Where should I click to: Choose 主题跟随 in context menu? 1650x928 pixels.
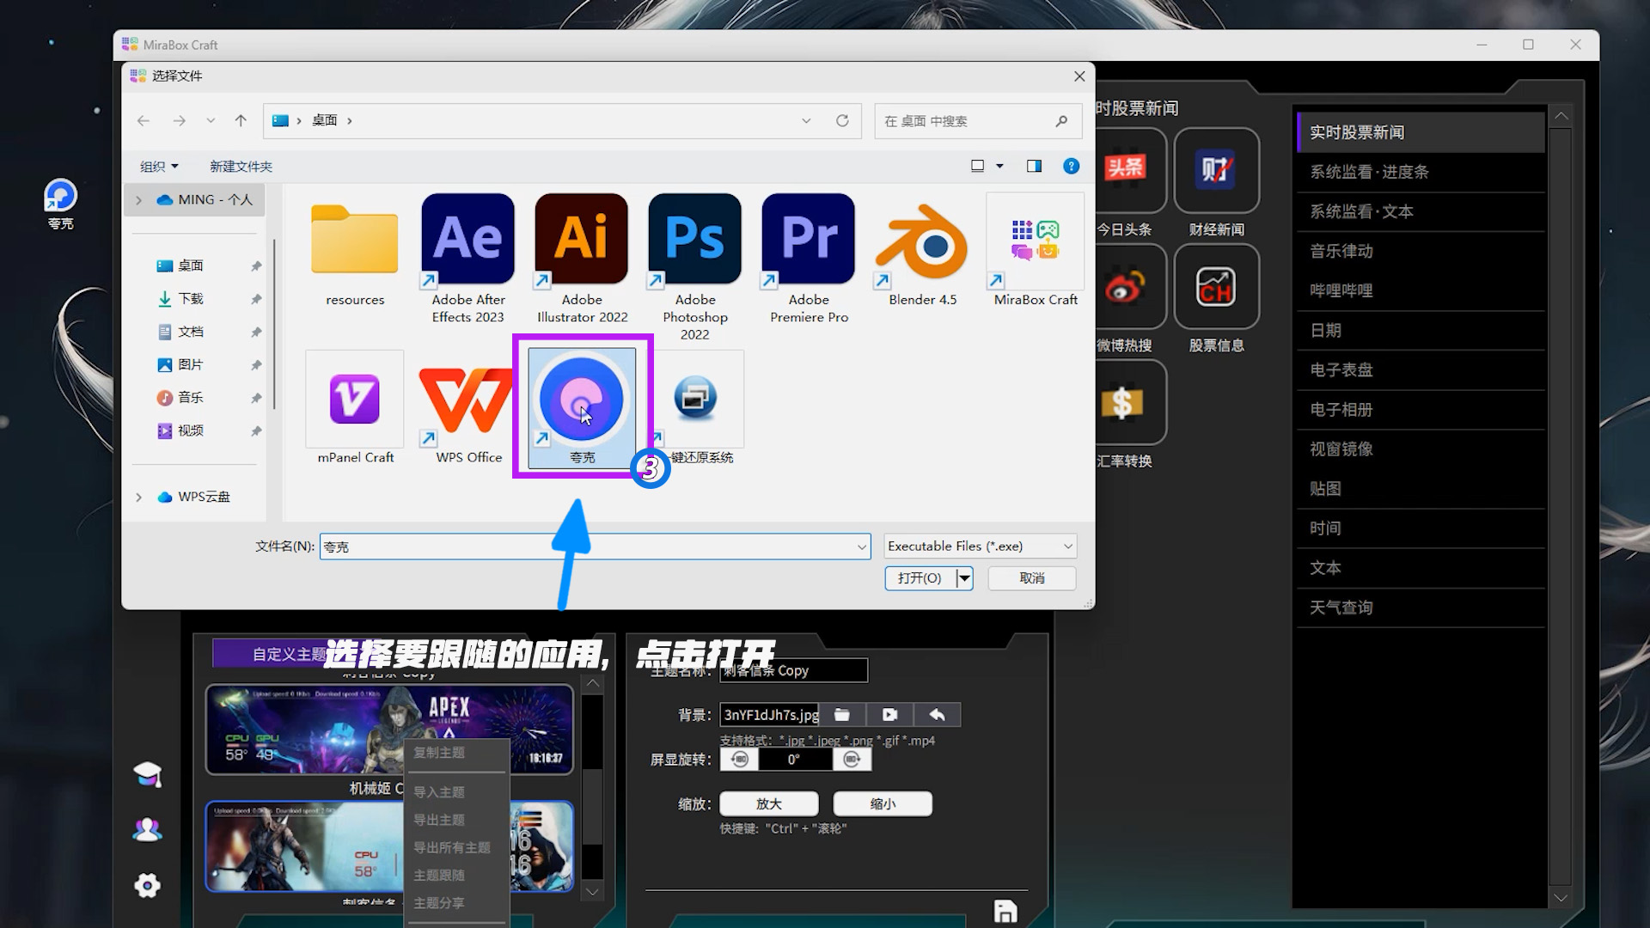pyautogui.click(x=439, y=875)
